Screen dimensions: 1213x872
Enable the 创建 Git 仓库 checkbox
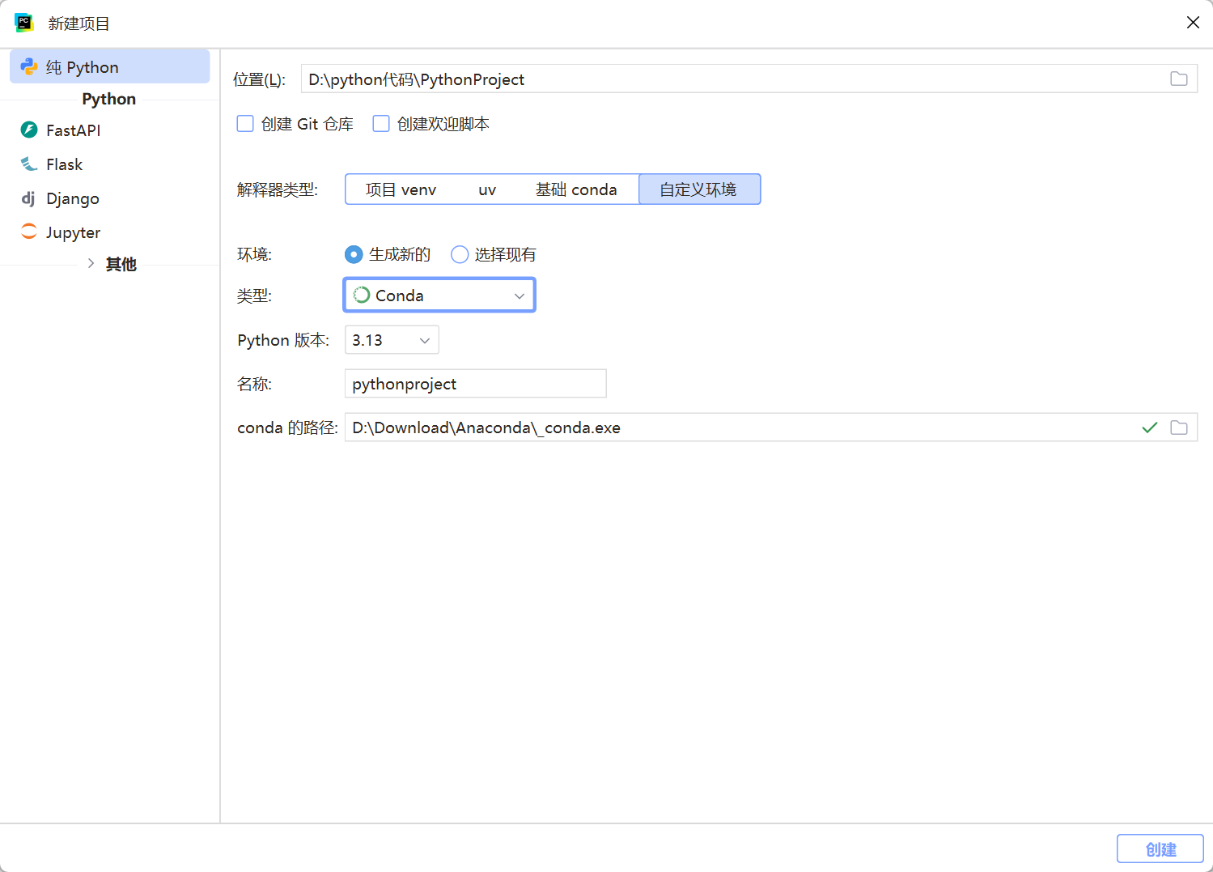coord(245,124)
